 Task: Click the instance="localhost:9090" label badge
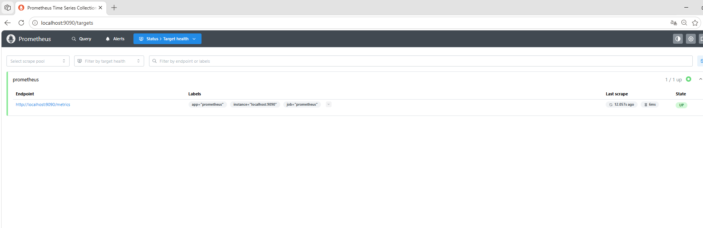(255, 104)
